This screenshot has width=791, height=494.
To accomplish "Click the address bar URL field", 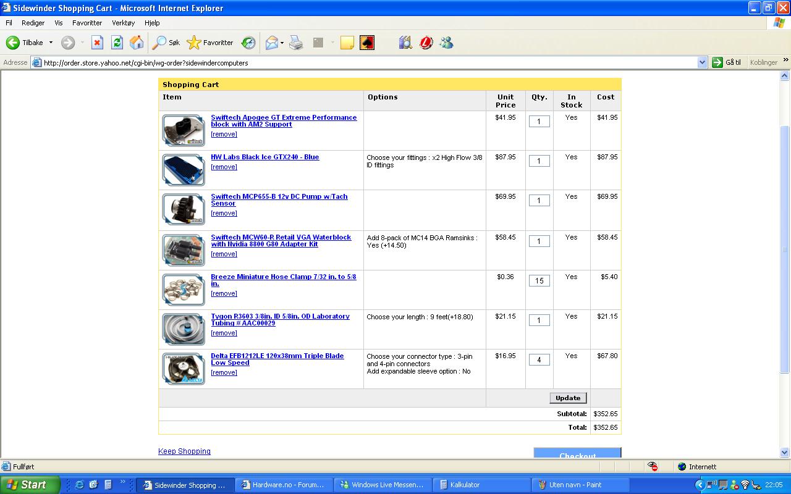I will coord(365,62).
